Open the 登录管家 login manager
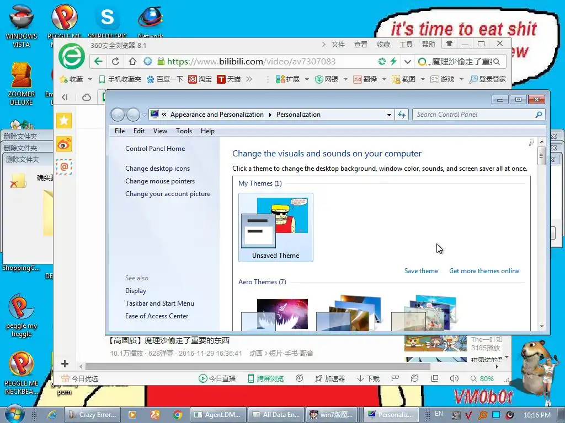The height and width of the screenshot is (423, 565). coord(488,79)
